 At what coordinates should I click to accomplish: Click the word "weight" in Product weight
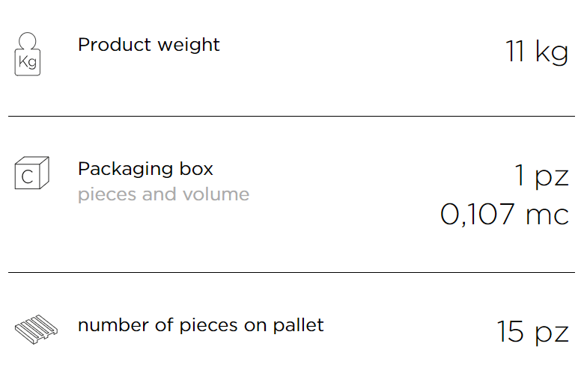pyautogui.click(x=189, y=46)
